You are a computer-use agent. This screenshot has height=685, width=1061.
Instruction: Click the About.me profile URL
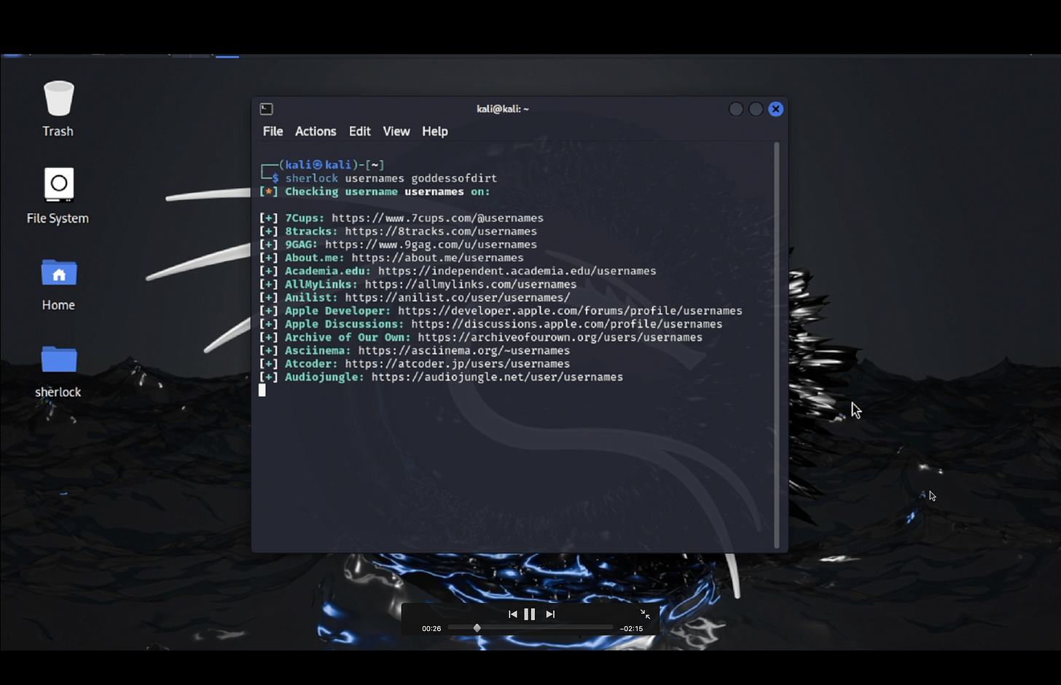[437, 258]
